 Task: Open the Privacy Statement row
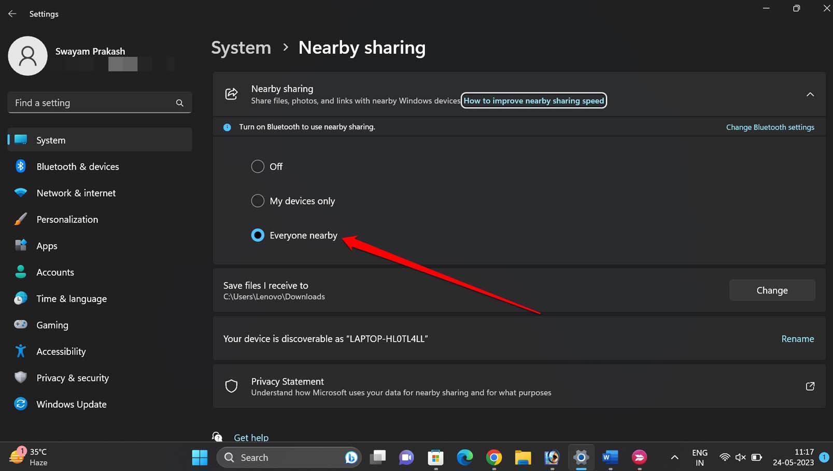[x=519, y=386]
